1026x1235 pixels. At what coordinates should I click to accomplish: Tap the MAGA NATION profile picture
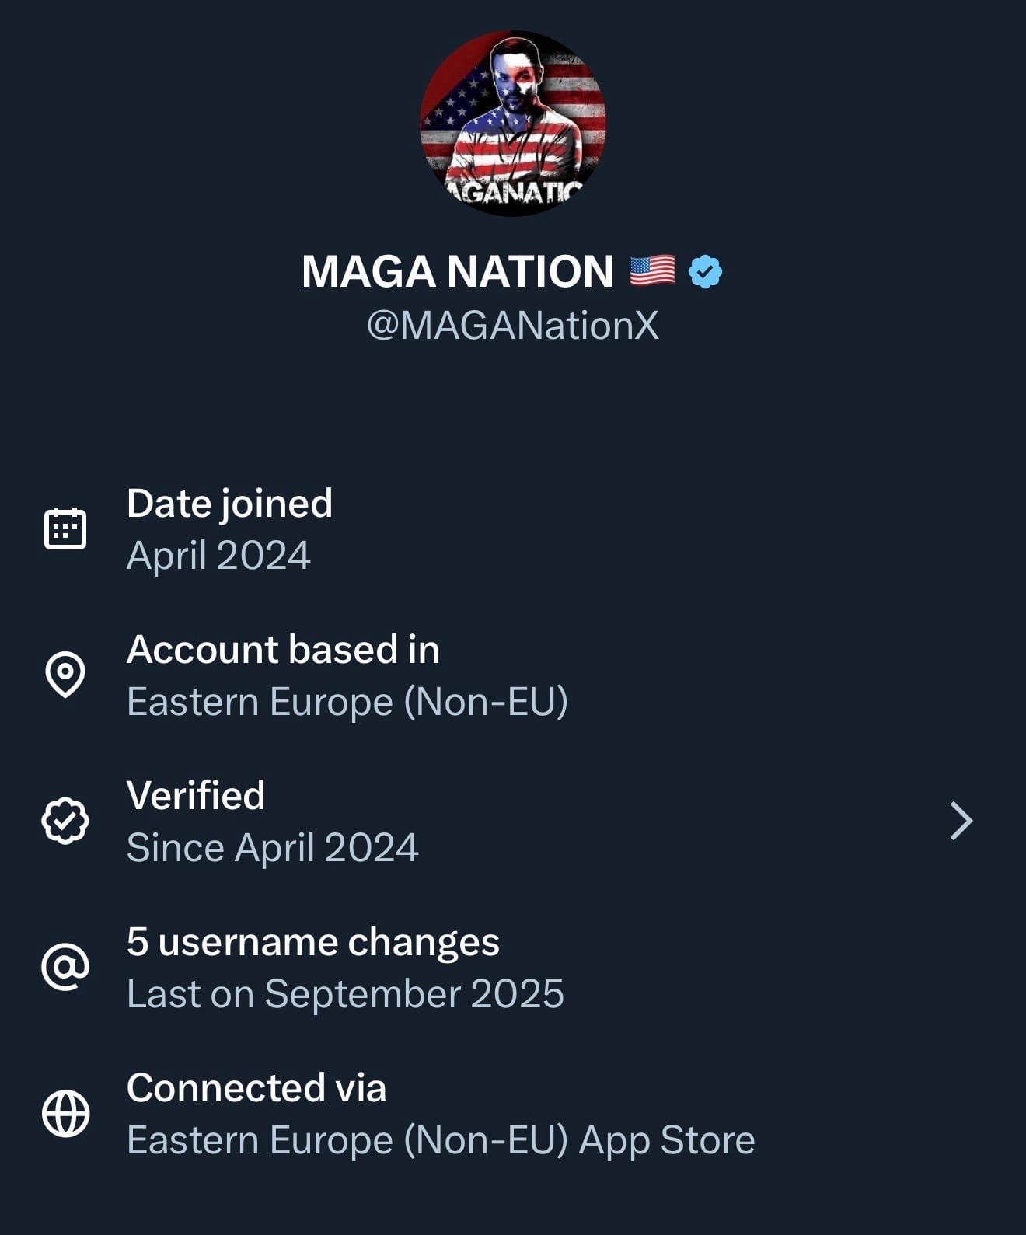coord(513,124)
